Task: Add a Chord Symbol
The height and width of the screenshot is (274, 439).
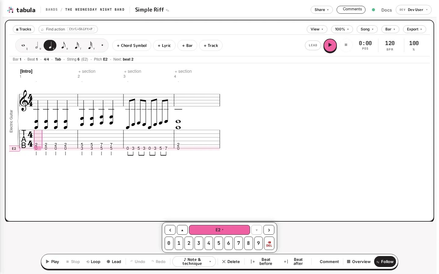Action: [x=132, y=46]
